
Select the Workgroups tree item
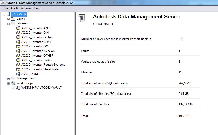click(x=25, y=83)
